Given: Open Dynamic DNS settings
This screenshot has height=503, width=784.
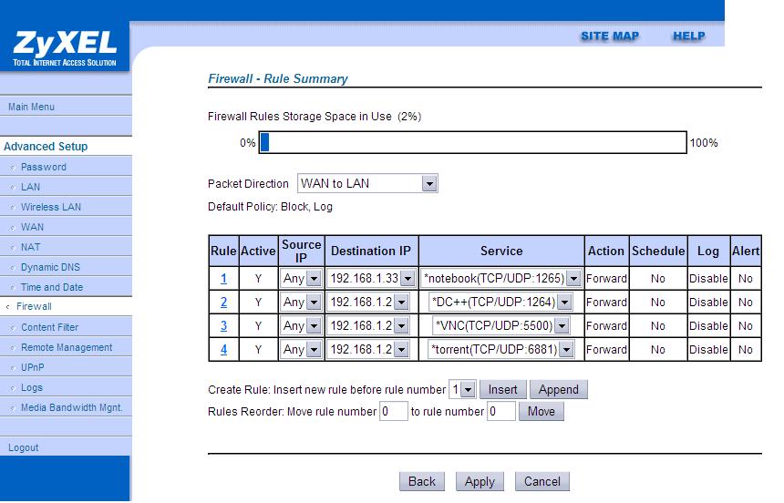Looking at the screenshot, I should (x=50, y=267).
